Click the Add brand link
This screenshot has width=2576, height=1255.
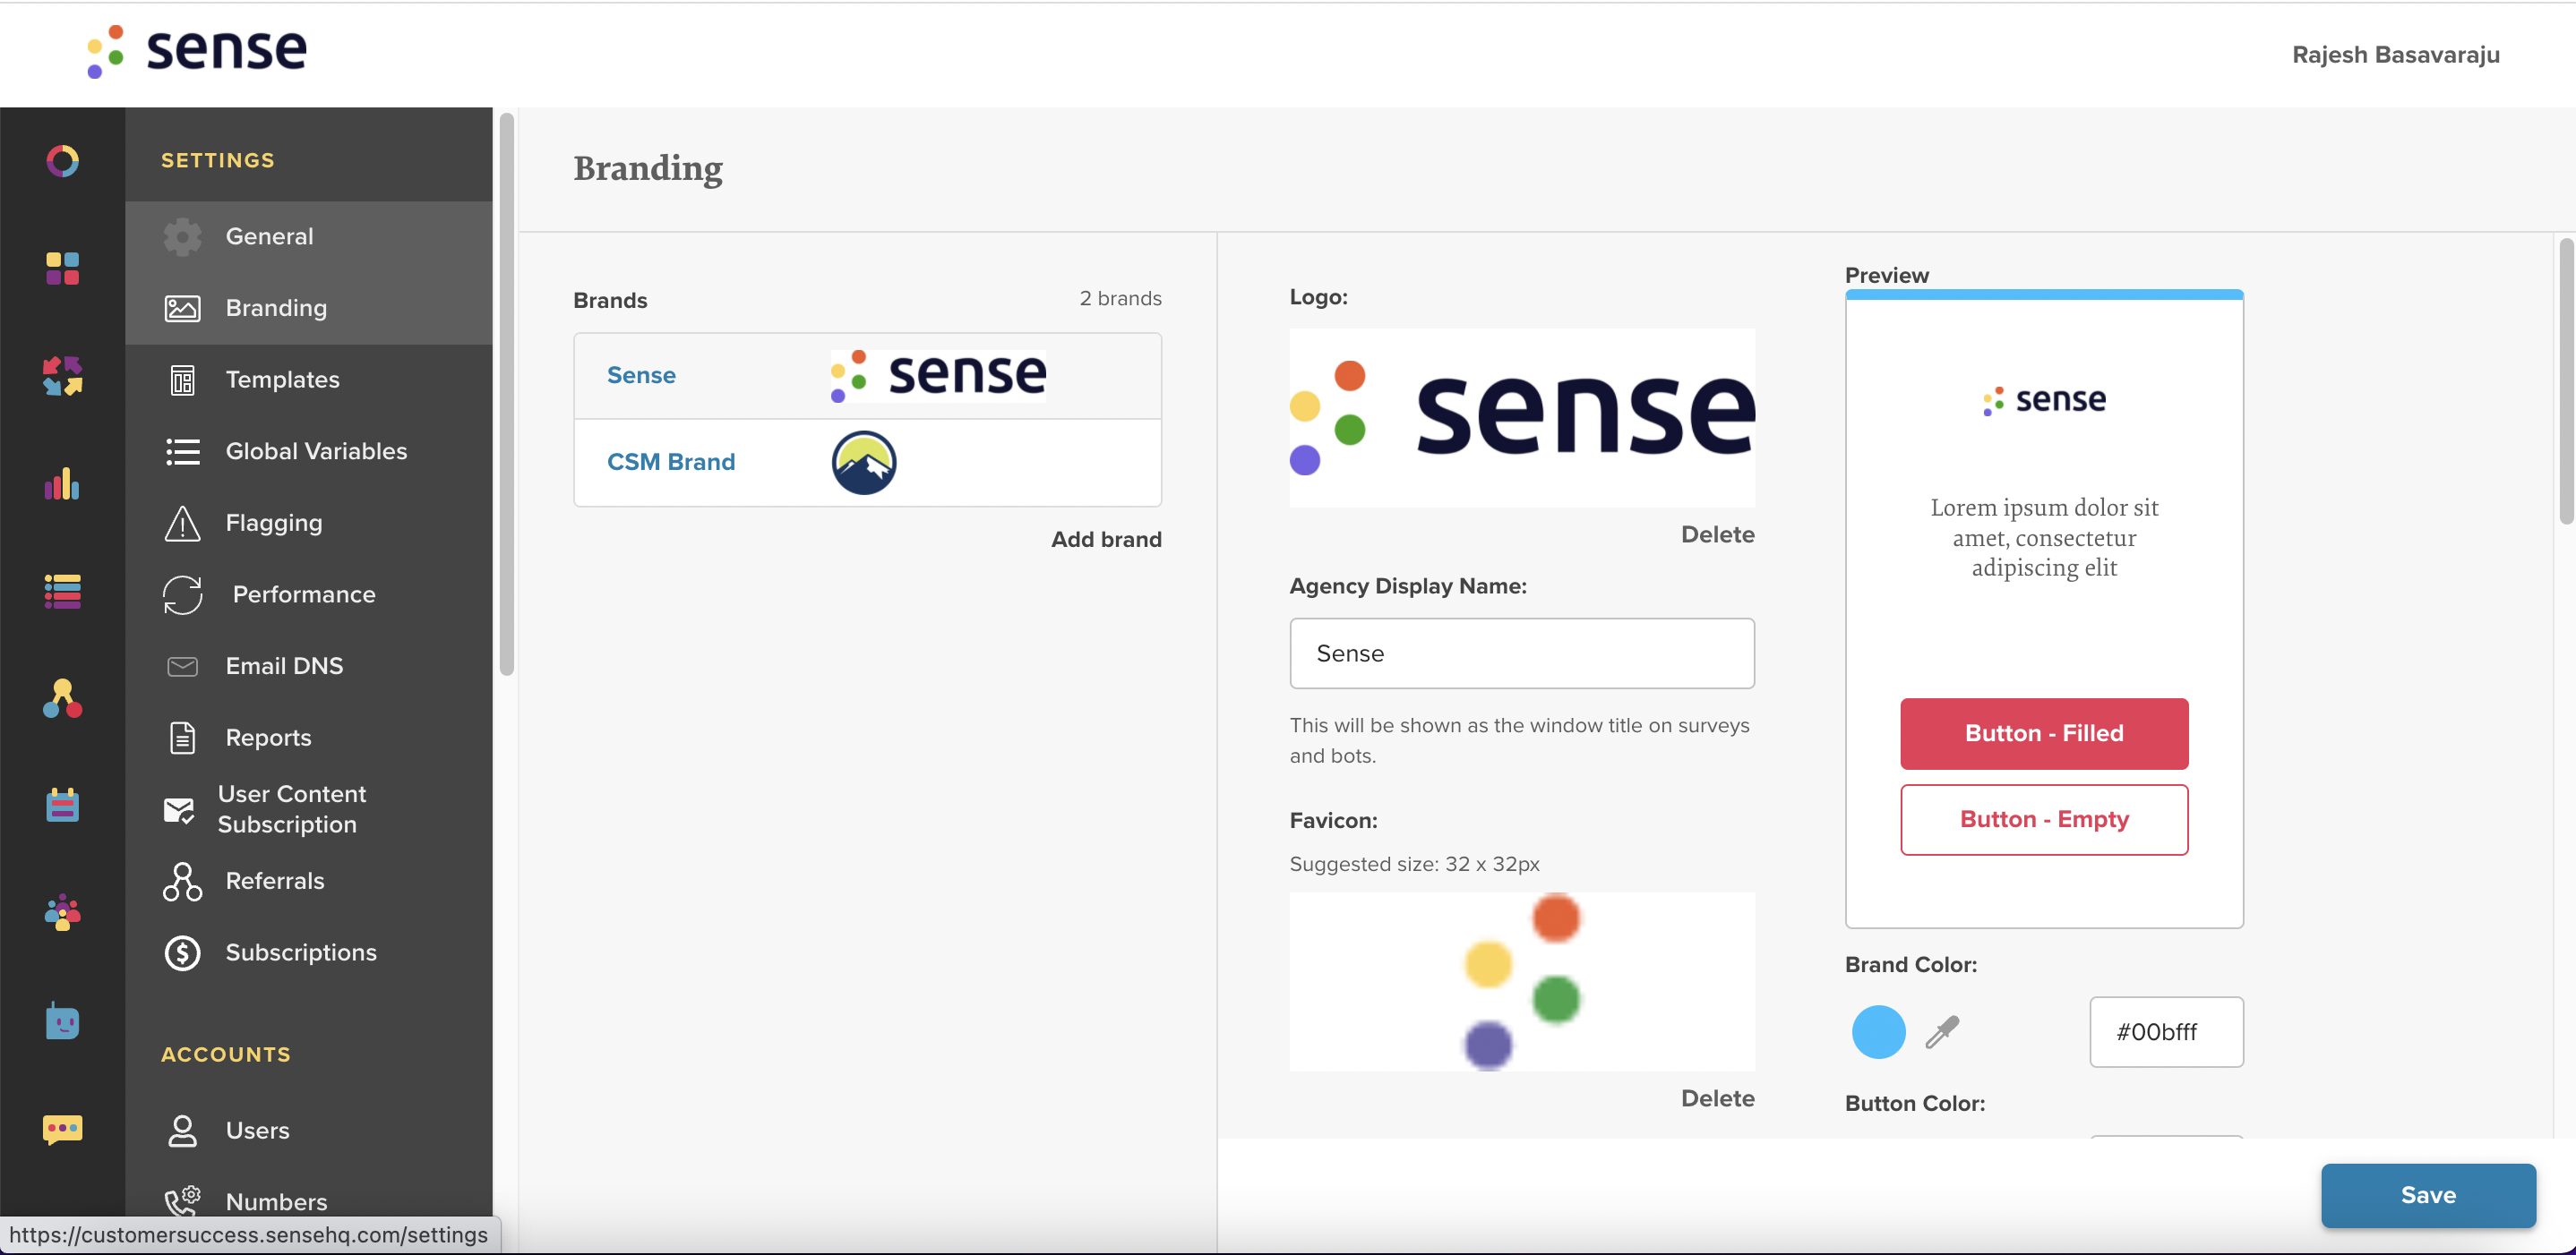[1105, 539]
